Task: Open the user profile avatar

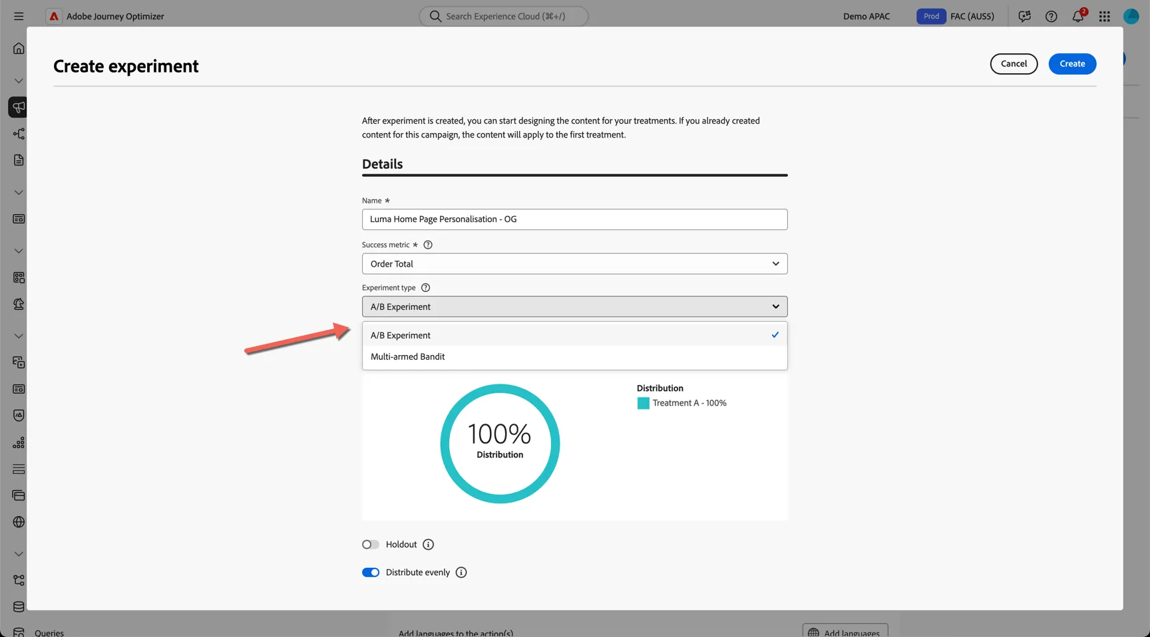Action: 1131,16
